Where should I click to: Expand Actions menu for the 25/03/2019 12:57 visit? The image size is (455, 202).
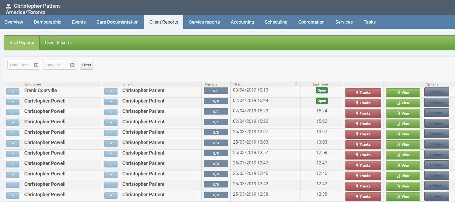[x=436, y=155]
